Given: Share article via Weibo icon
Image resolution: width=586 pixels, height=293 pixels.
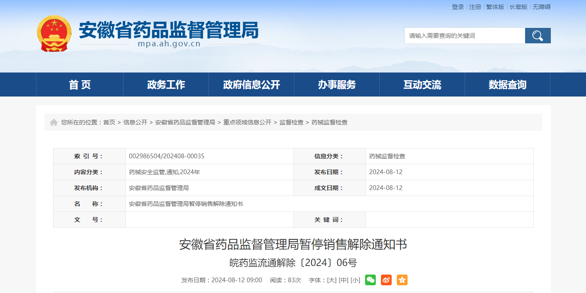Looking at the screenshot, I should pos(386,280).
